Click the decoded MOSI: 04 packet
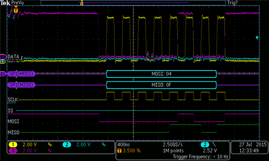The width and height of the screenshot is (269, 161). click(161, 74)
